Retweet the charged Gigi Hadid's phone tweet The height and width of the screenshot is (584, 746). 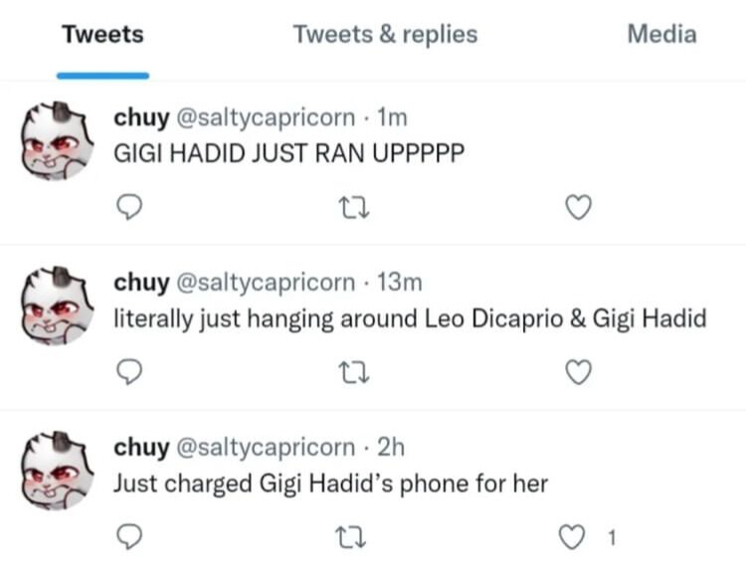click(x=351, y=537)
